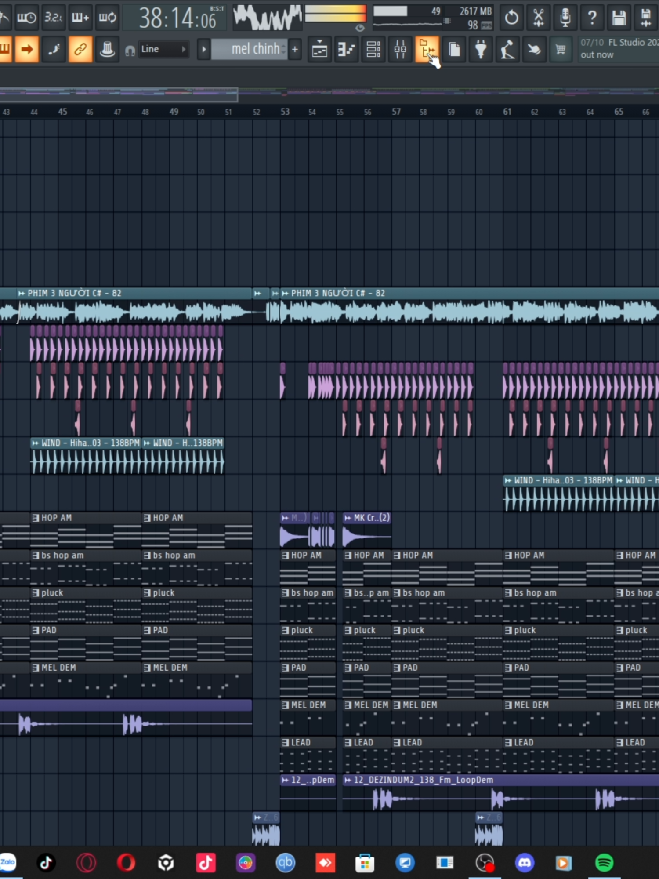Image resolution: width=659 pixels, height=879 pixels.
Task: Click the pointing hand touch controller icon
Action: 534,50
